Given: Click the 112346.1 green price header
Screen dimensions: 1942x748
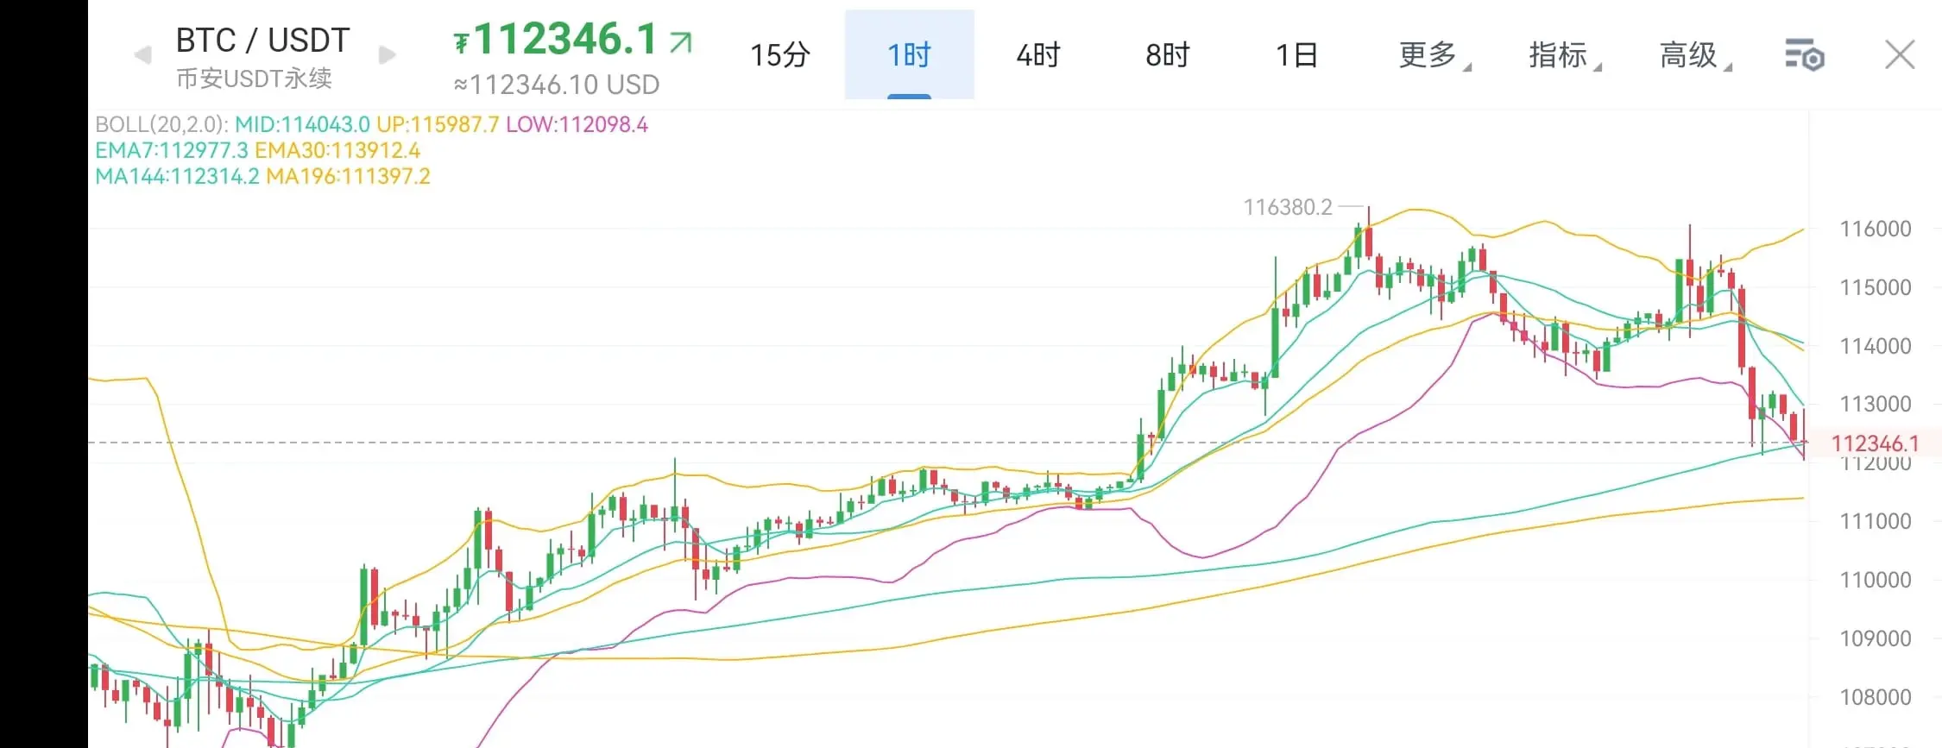Looking at the screenshot, I should click(x=566, y=39).
